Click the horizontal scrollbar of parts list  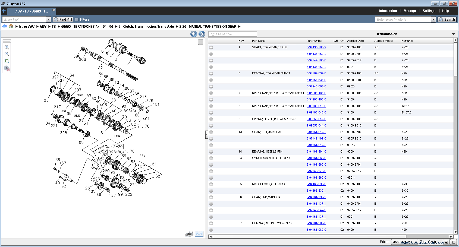[309, 236]
